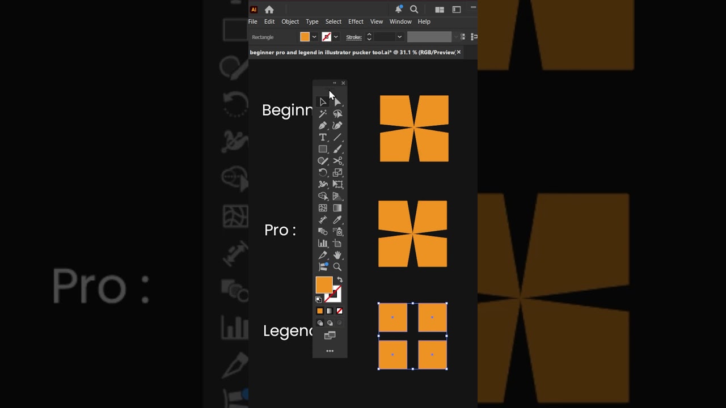The height and width of the screenshot is (408, 726).
Task: Click the orange fill swatch in control bar
Action: click(305, 37)
